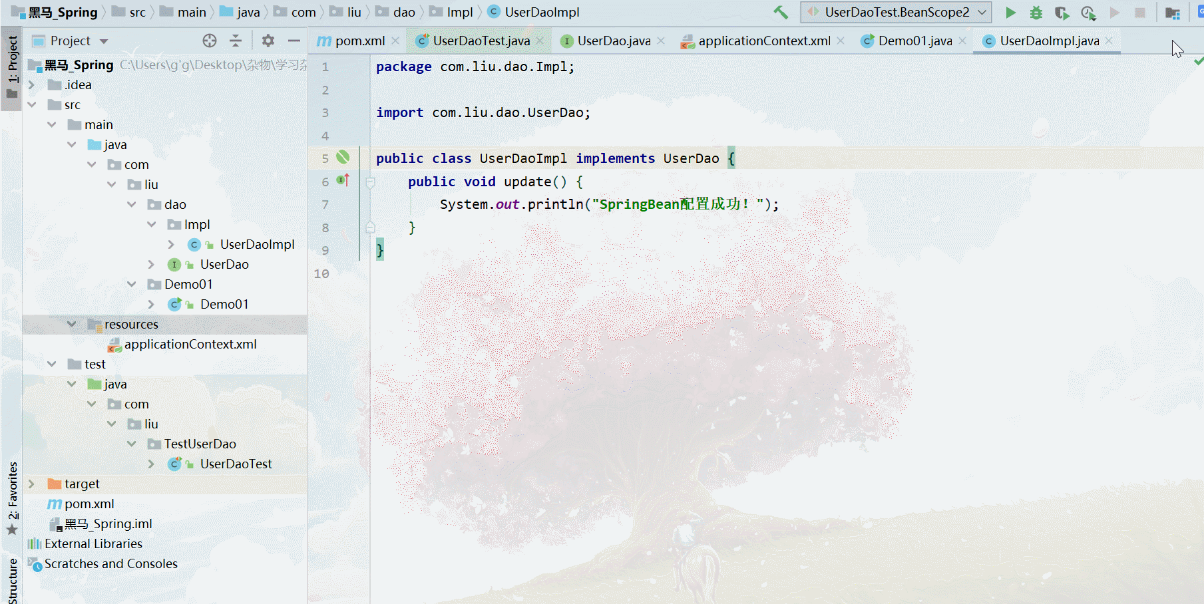The height and width of the screenshot is (604, 1204).
Task: Switch to the UserDaoTest.java tab
Action: pyautogui.click(x=481, y=41)
